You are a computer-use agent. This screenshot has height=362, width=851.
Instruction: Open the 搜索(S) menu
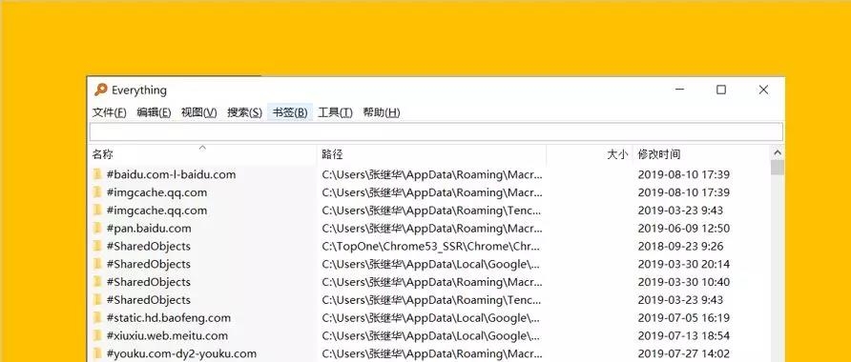[245, 112]
